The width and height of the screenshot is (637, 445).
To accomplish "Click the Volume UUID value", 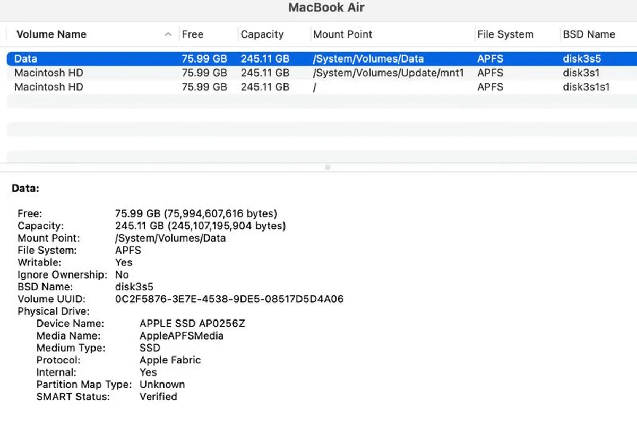I will pos(229,299).
